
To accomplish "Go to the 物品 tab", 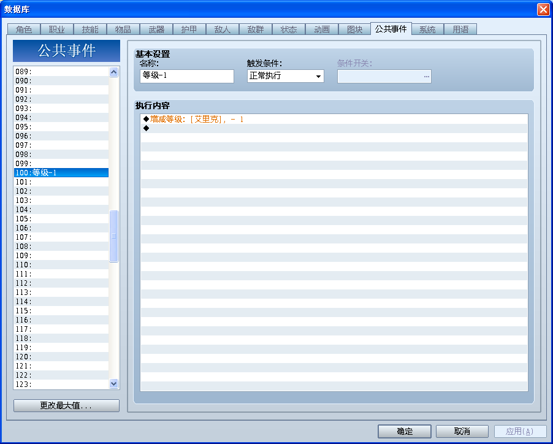I will tap(123, 29).
